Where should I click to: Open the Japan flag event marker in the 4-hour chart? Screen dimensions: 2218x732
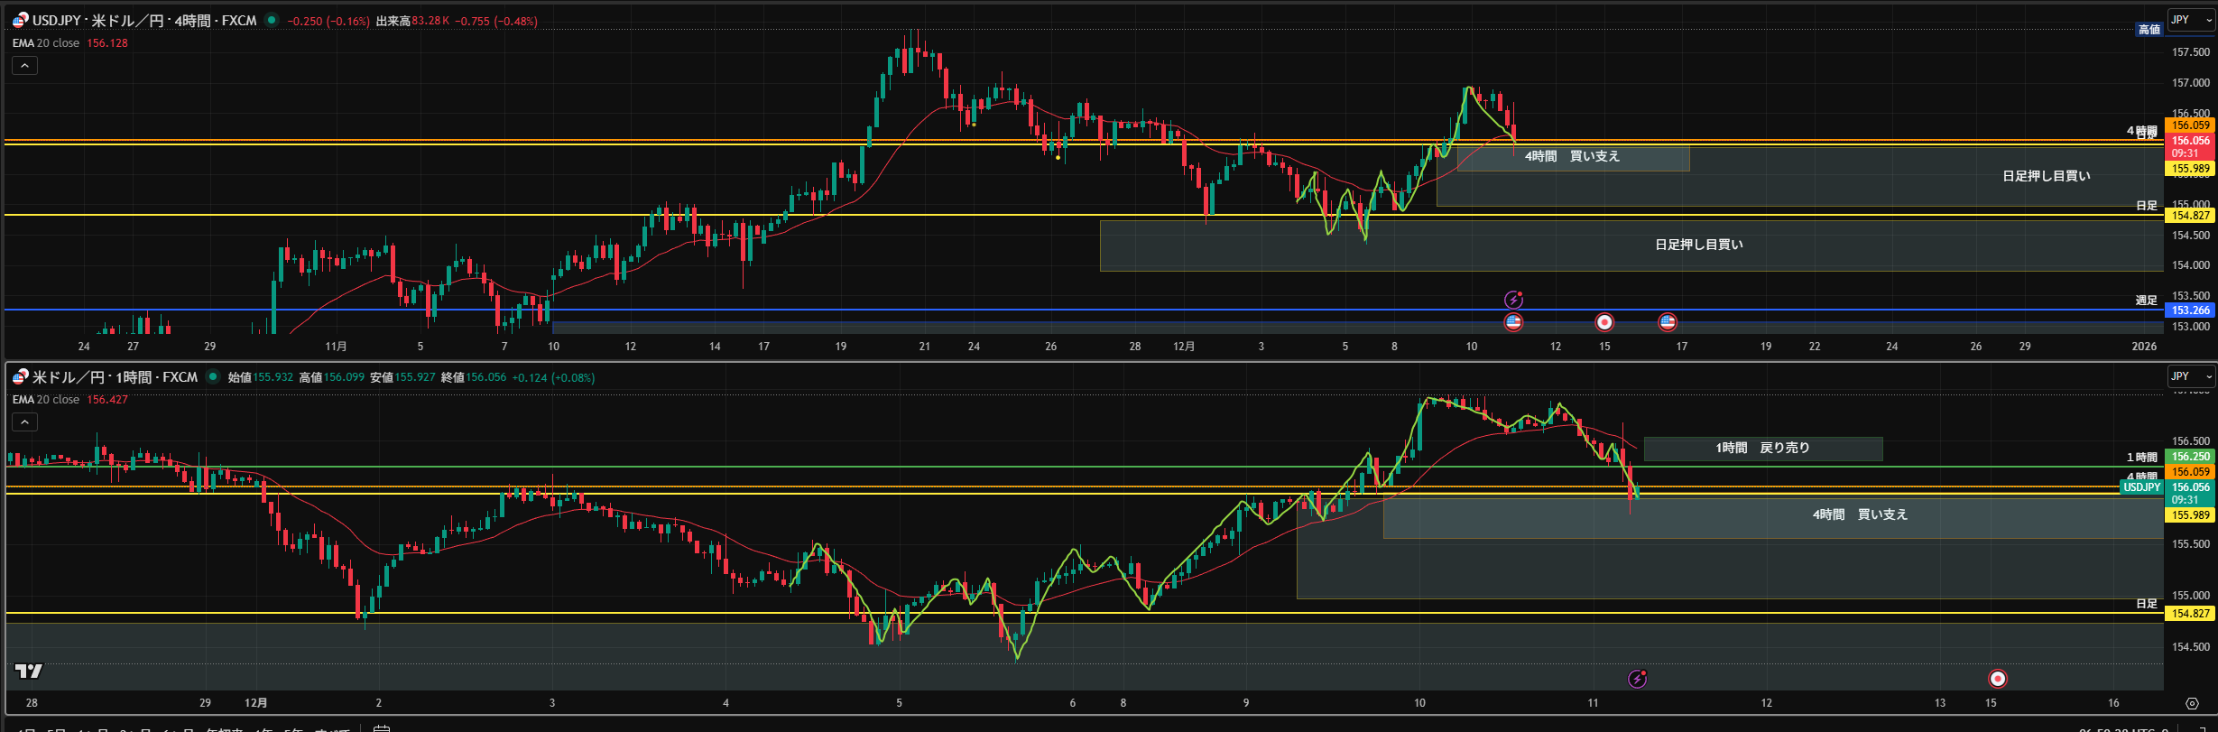coord(1604,322)
